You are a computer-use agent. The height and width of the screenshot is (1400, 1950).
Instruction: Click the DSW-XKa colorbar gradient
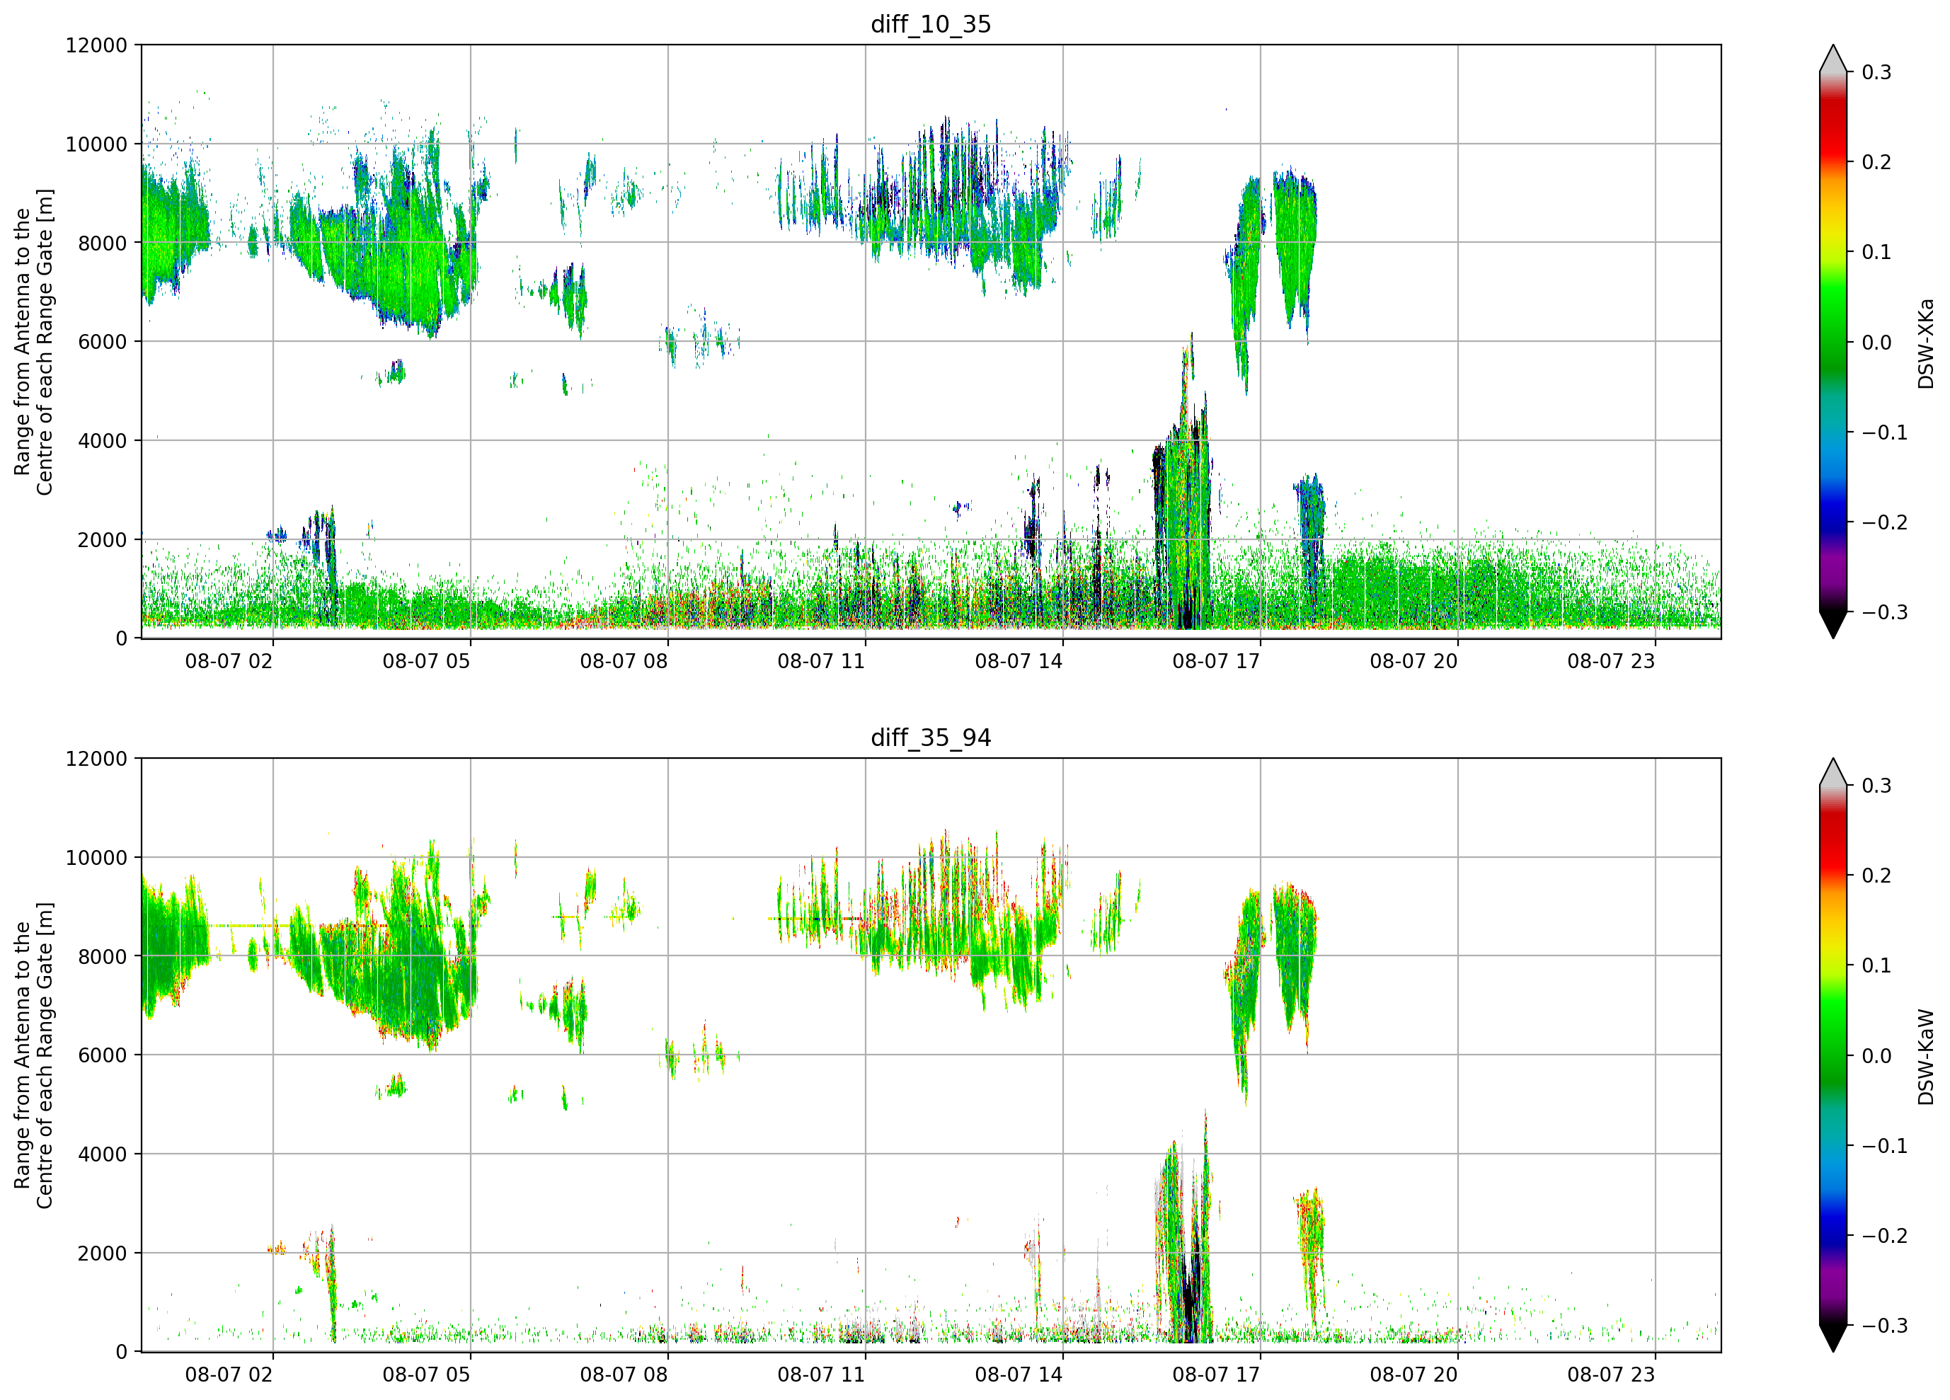click(x=1833, y=343)
